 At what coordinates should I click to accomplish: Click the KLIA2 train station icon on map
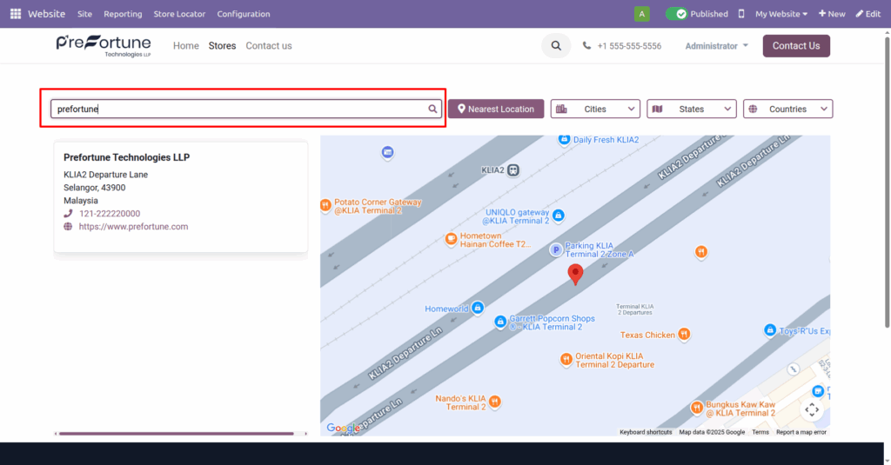513,169
